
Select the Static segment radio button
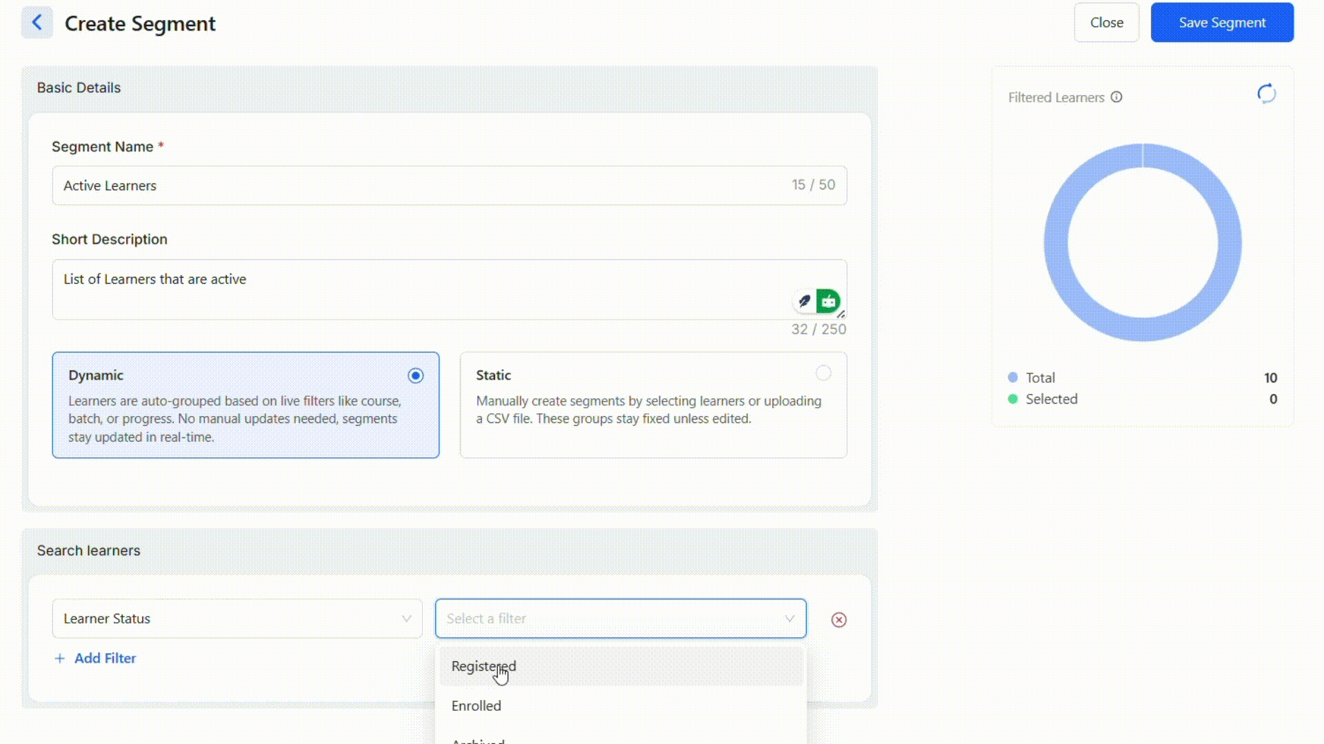(x=823, y=373)
